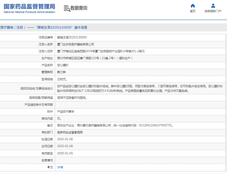Open the 详情 link in the 注 row
The height and width of the screenshot is (174, 227).
(60, 167)
